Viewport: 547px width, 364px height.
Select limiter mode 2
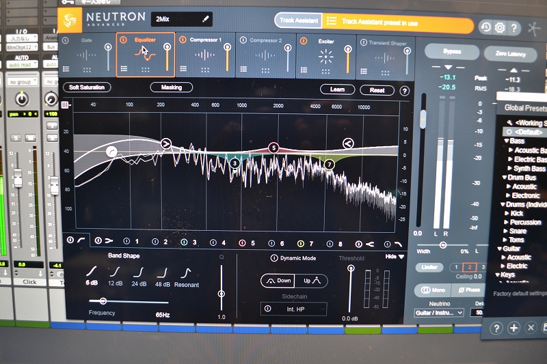click(x=469, y=267)
